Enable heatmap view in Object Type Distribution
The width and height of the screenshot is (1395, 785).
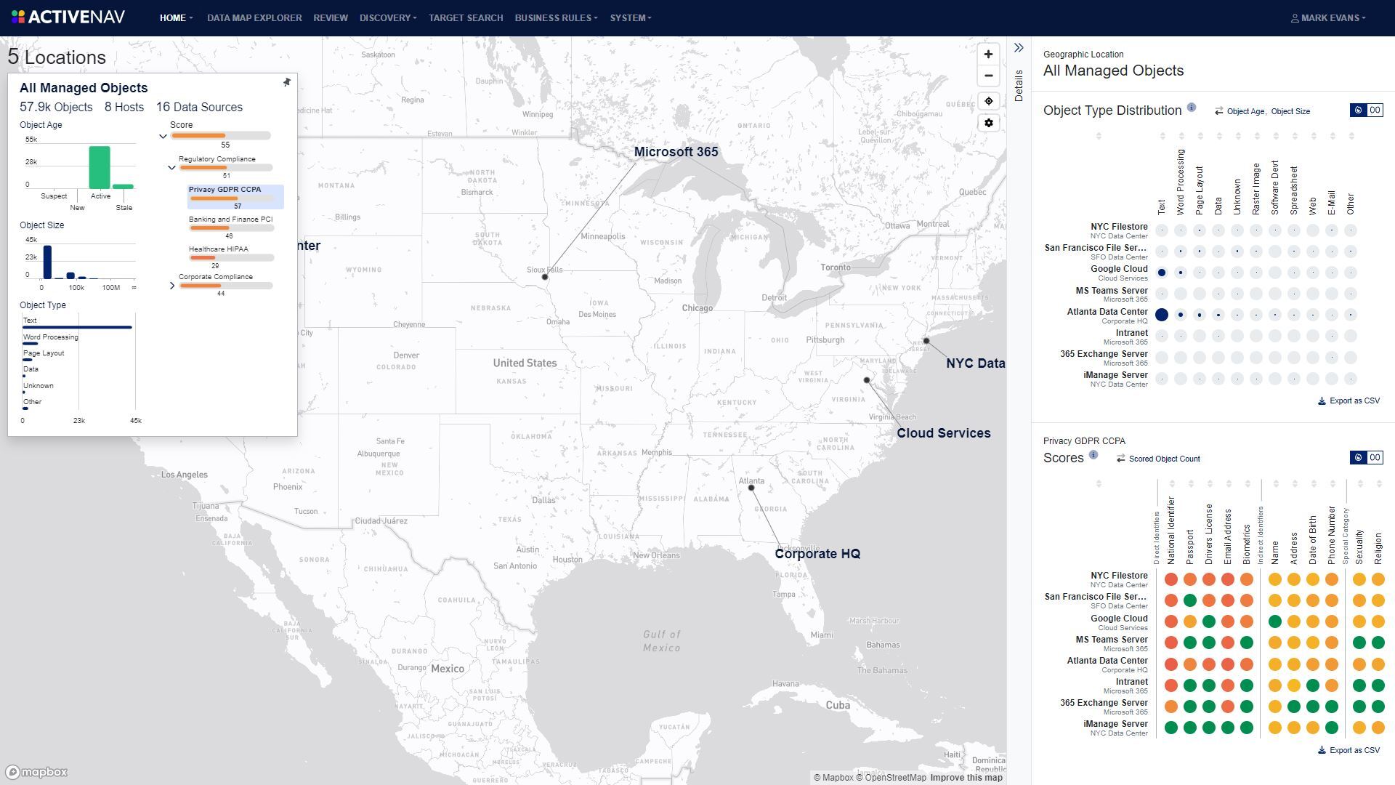(x=1358, y=110)
